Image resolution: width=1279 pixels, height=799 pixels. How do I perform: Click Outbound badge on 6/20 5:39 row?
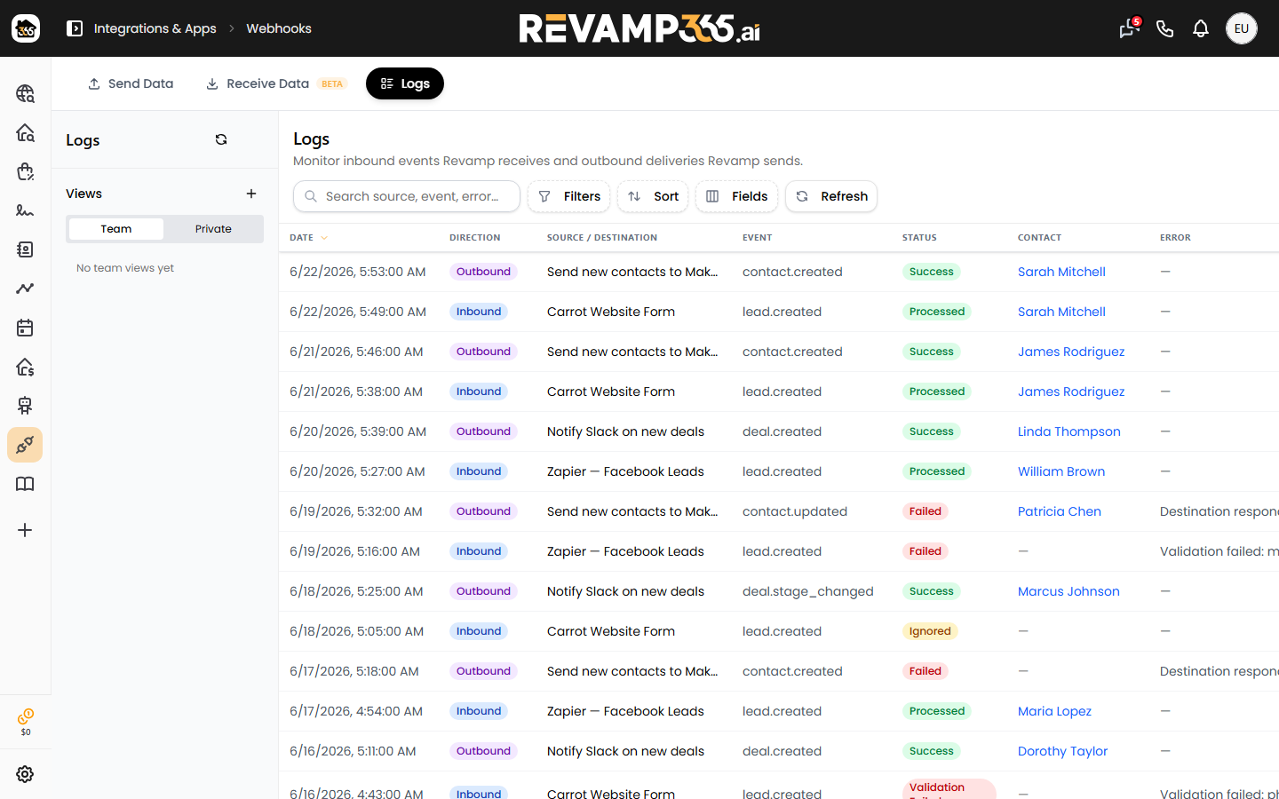coord(483,431)
